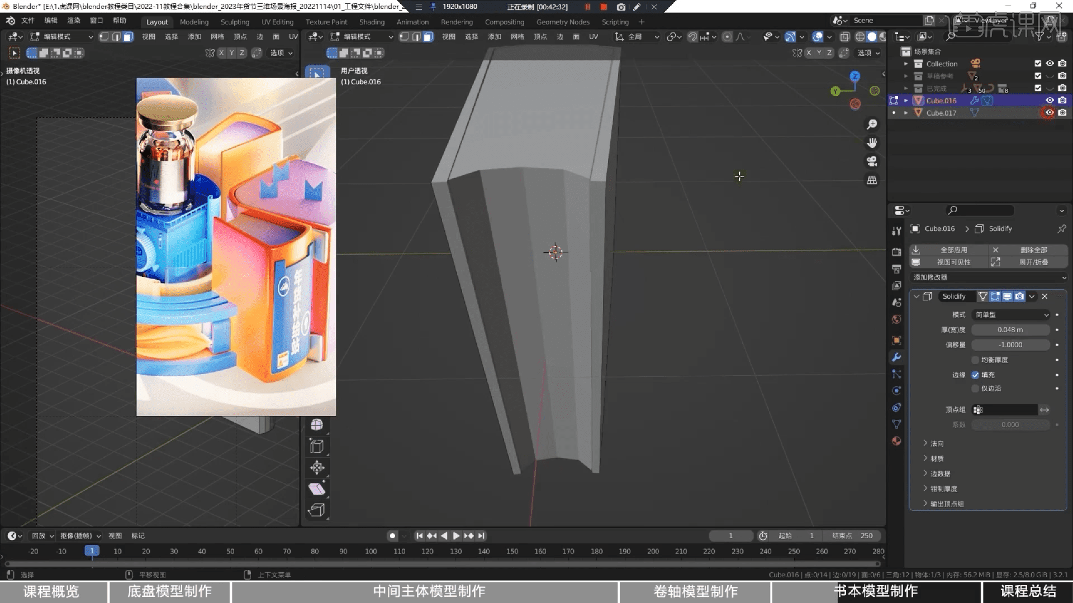Uncheck the 填充 checkbox
The width and height of the screenshot is (1073, 603).
click(975, 375)
